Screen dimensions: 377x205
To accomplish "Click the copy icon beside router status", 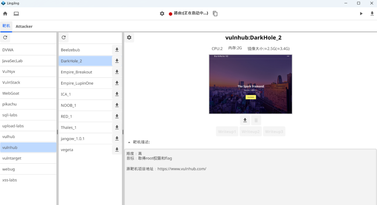I will tap(215, 14).
